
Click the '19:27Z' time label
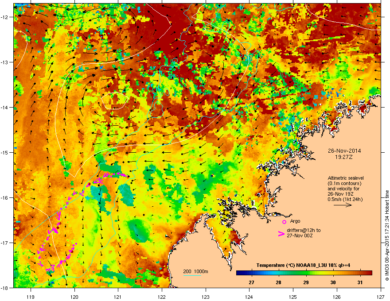tap(344, 157)
